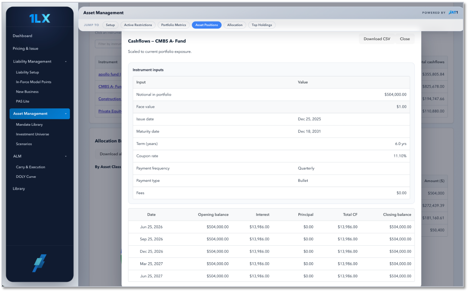Click the Total CF column header

[x=350, y=214]
